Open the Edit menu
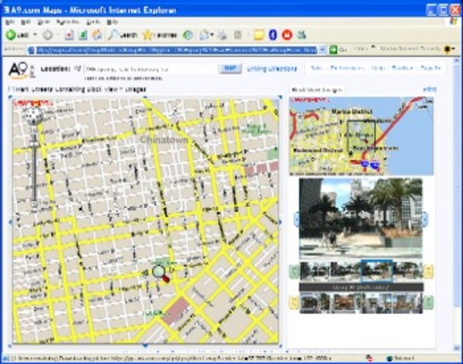The image size is (463, 364). pos(26,22)
